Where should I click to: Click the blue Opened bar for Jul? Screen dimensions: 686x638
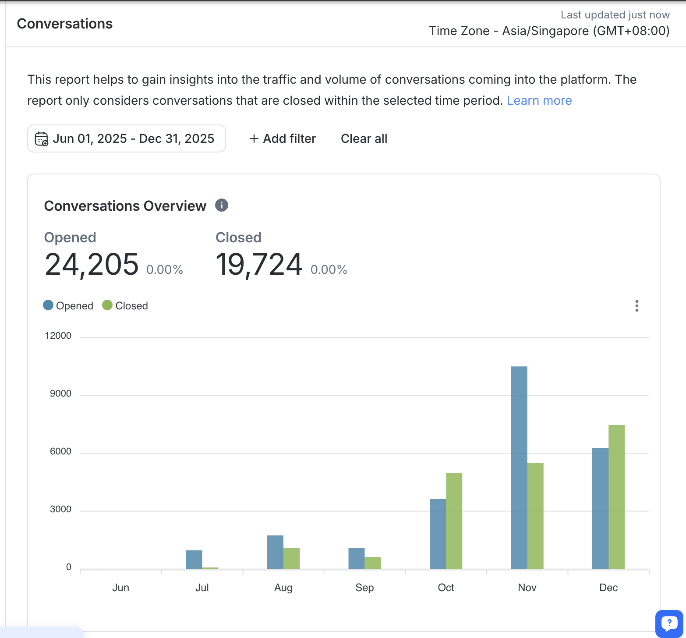tap(194, 560)
